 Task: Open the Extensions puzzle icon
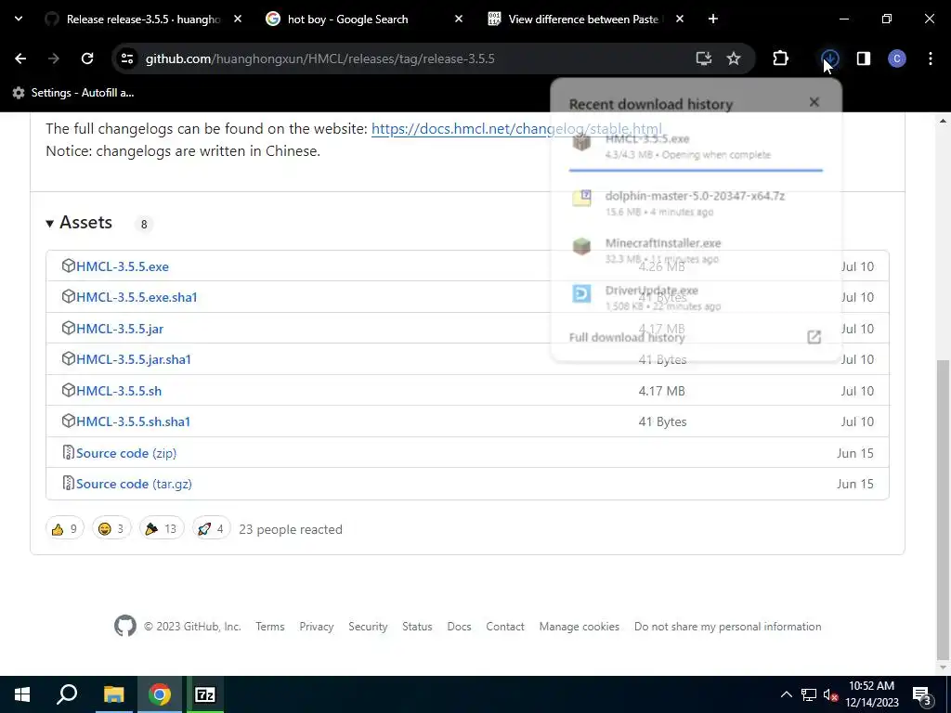tap(780, 58)
